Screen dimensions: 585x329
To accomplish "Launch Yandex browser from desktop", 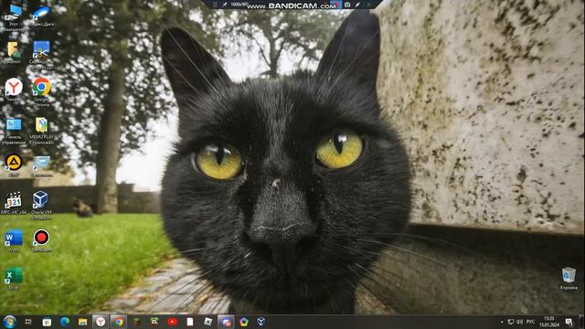I will tap(14, 90).
